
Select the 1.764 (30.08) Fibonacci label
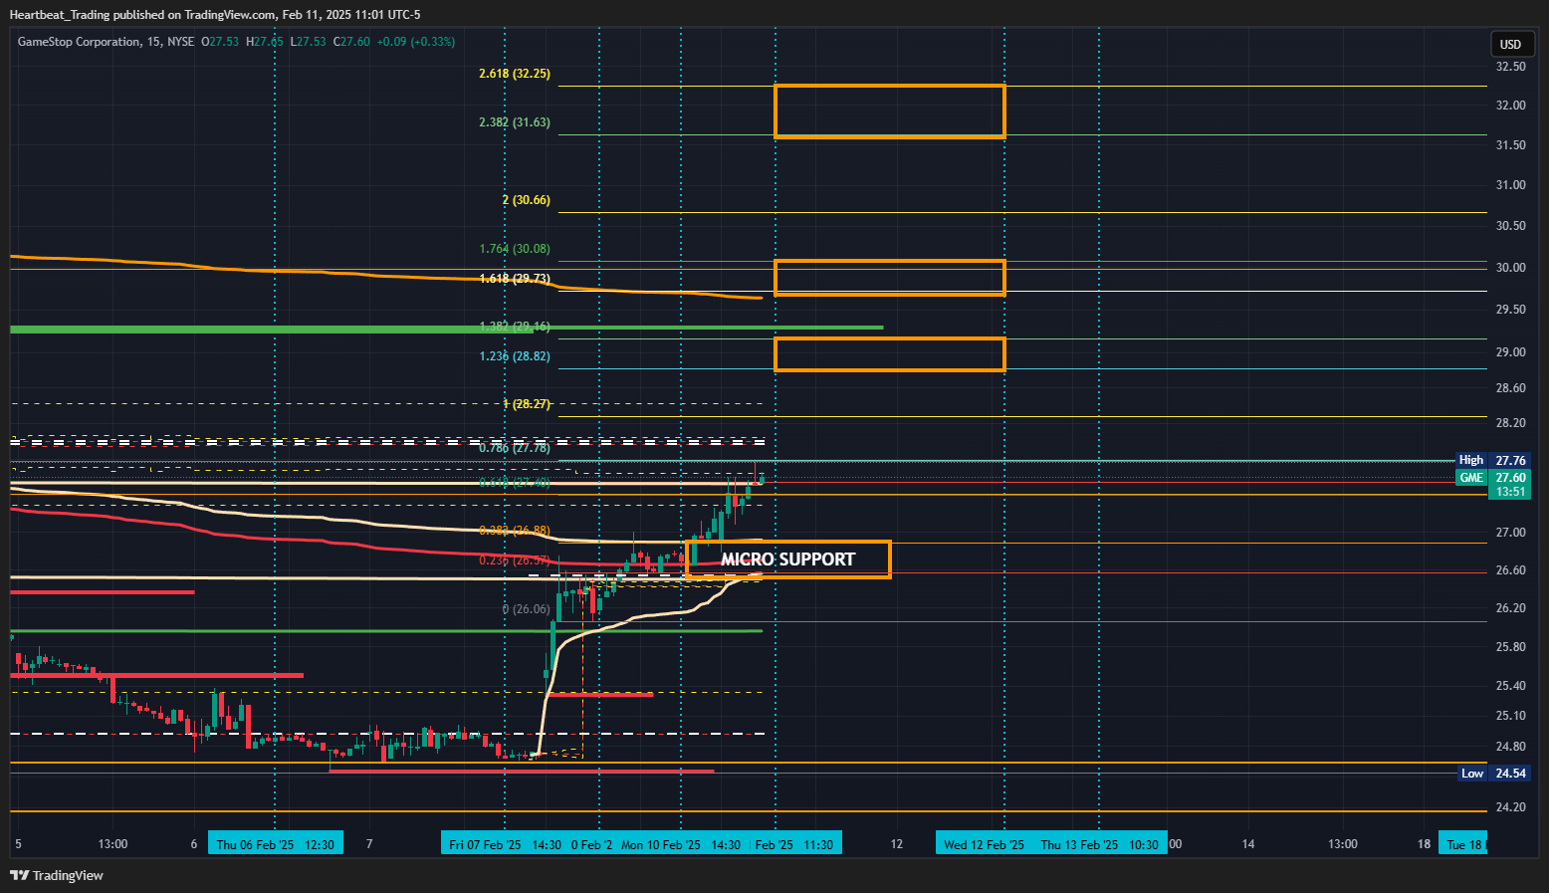(x=515, y=249)
